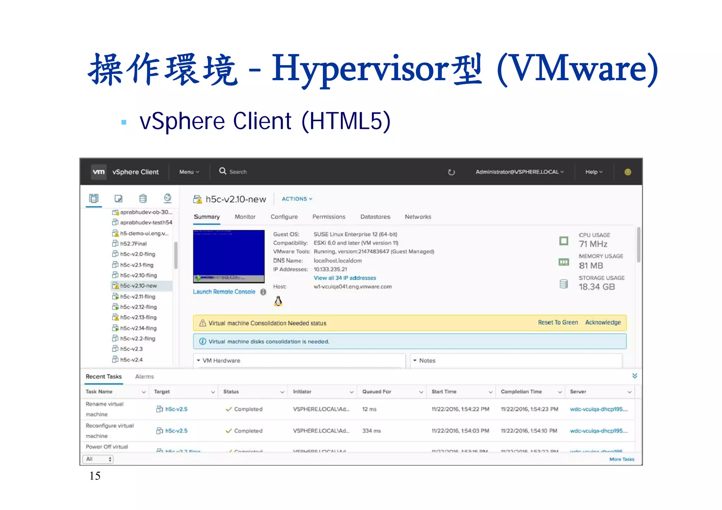Screen dimensions: 722x510
Task: Click Launch Remote Console link
Action: [224, 292]
